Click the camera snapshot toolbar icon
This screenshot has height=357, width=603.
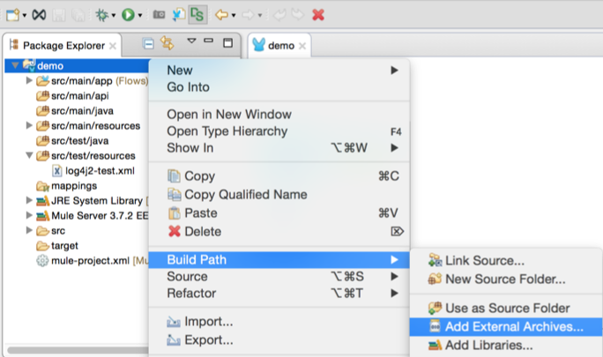[159, 14]
